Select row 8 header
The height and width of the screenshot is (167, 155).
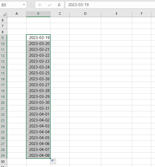tap(3, 32)
